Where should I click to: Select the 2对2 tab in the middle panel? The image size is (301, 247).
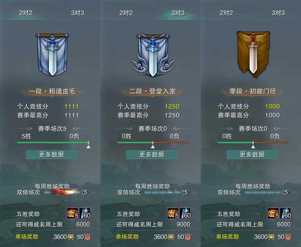coord(126,13)
